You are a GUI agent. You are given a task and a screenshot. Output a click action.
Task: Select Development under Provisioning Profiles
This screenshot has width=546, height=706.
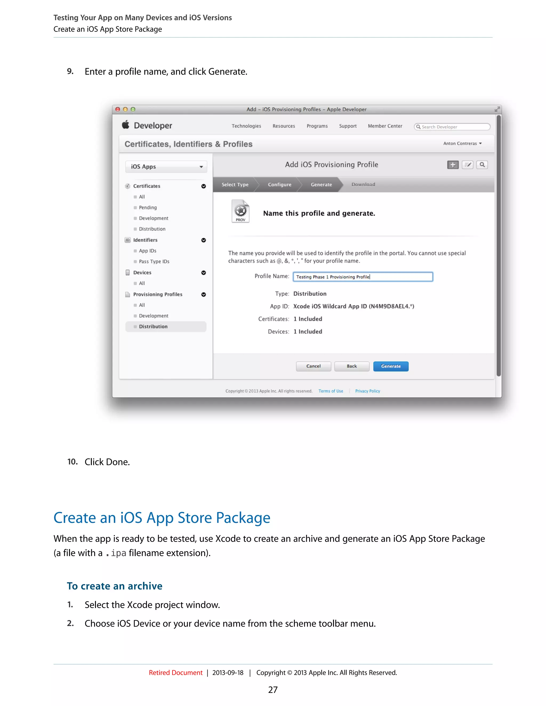pos(153,316)
